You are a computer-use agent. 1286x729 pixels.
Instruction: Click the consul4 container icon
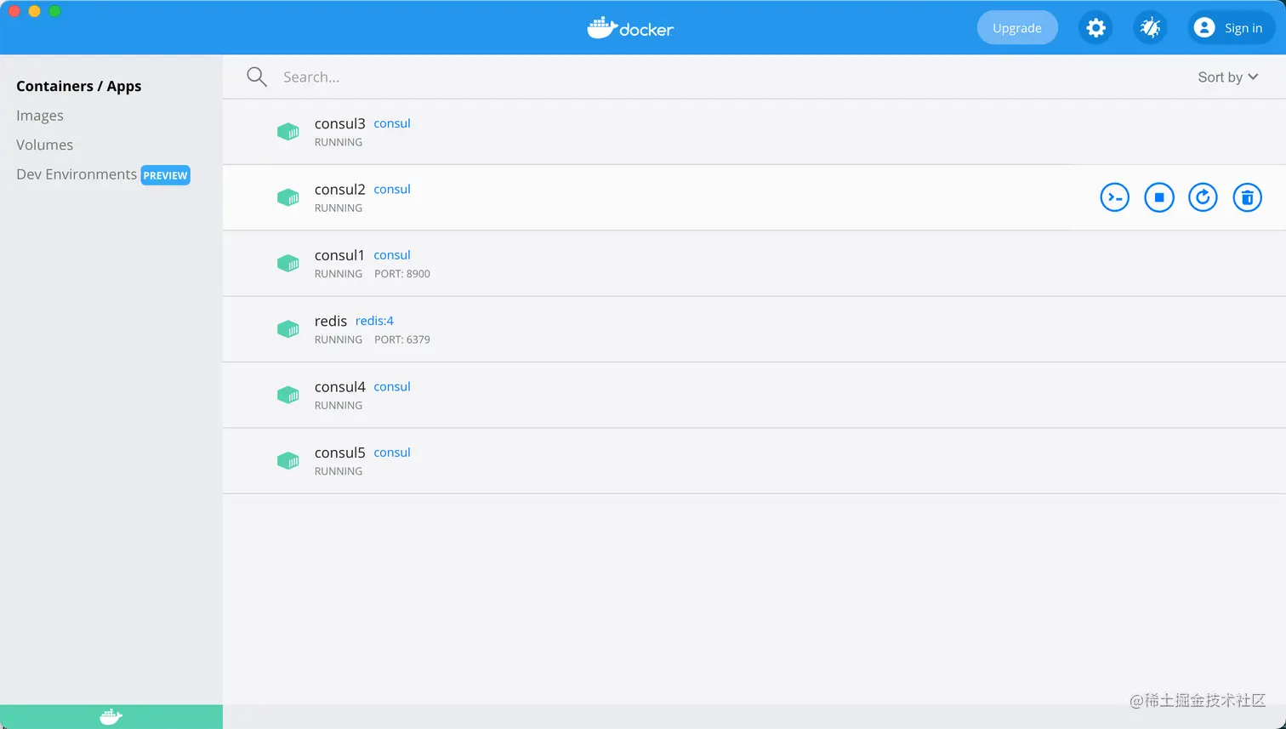pos(288,395)
